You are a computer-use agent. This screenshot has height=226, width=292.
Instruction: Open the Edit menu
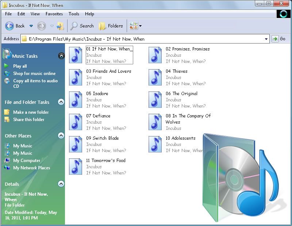point(21,14)
